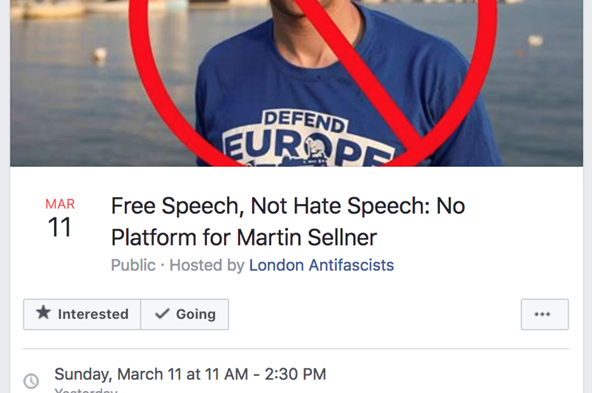
Task: Click the white buoy floating in the water
Action: coord(99,54)
